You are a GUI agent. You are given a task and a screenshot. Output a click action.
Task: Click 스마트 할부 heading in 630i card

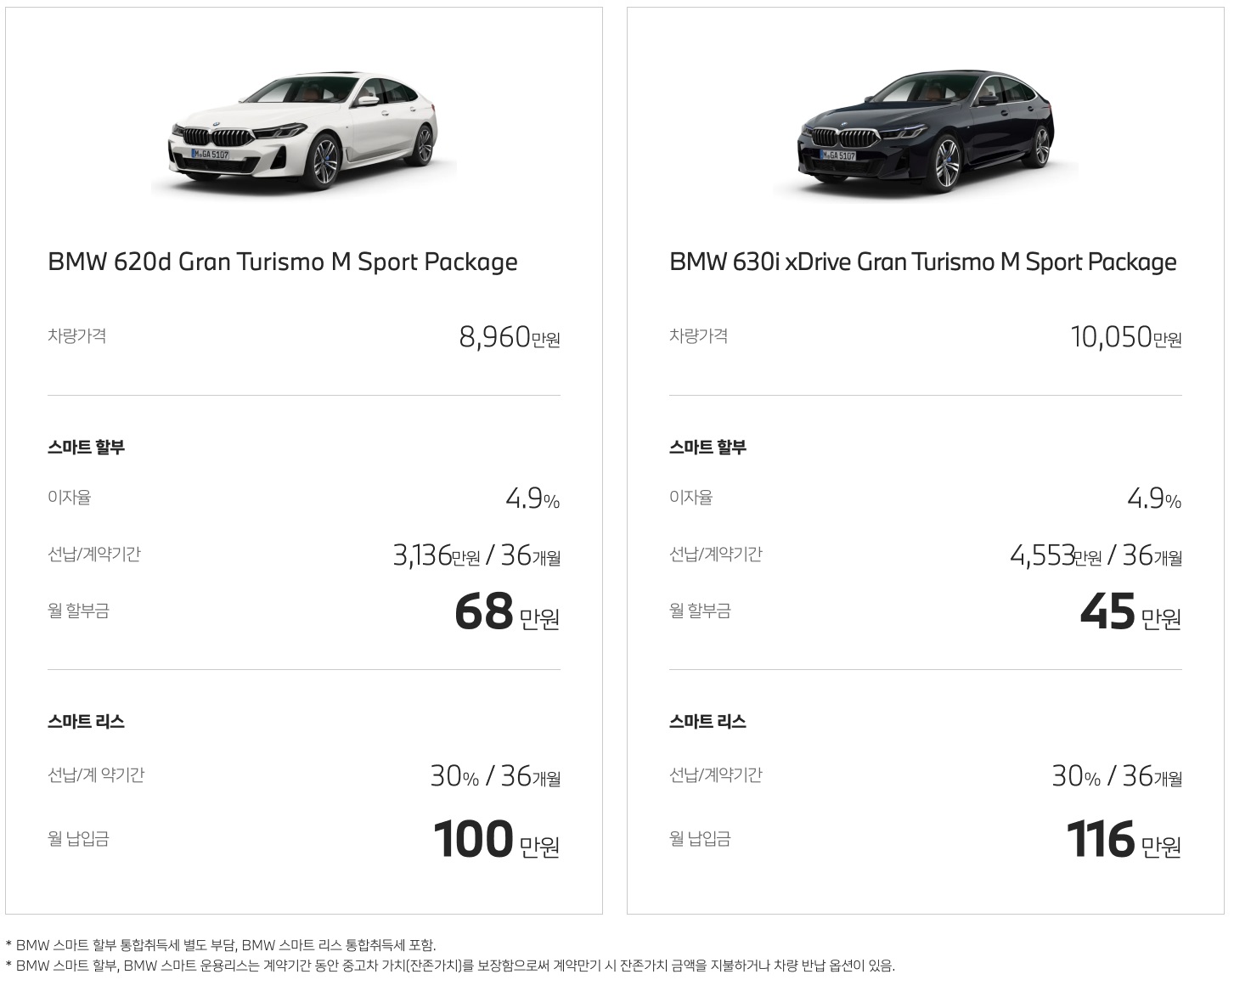coord(708,447)
